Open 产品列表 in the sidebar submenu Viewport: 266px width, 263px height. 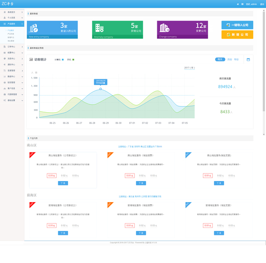click(11, 34)
